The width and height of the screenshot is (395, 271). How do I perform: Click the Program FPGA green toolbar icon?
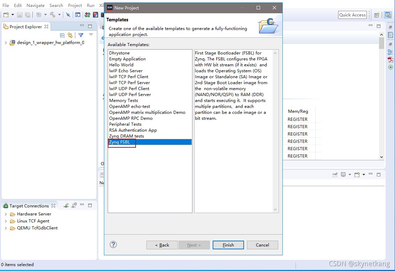click(88, 15)
